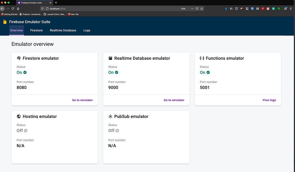The height and width of the screenshot is (172, 295).
Task: Click the browser forward arrow
Action: [x=7, y=9]
